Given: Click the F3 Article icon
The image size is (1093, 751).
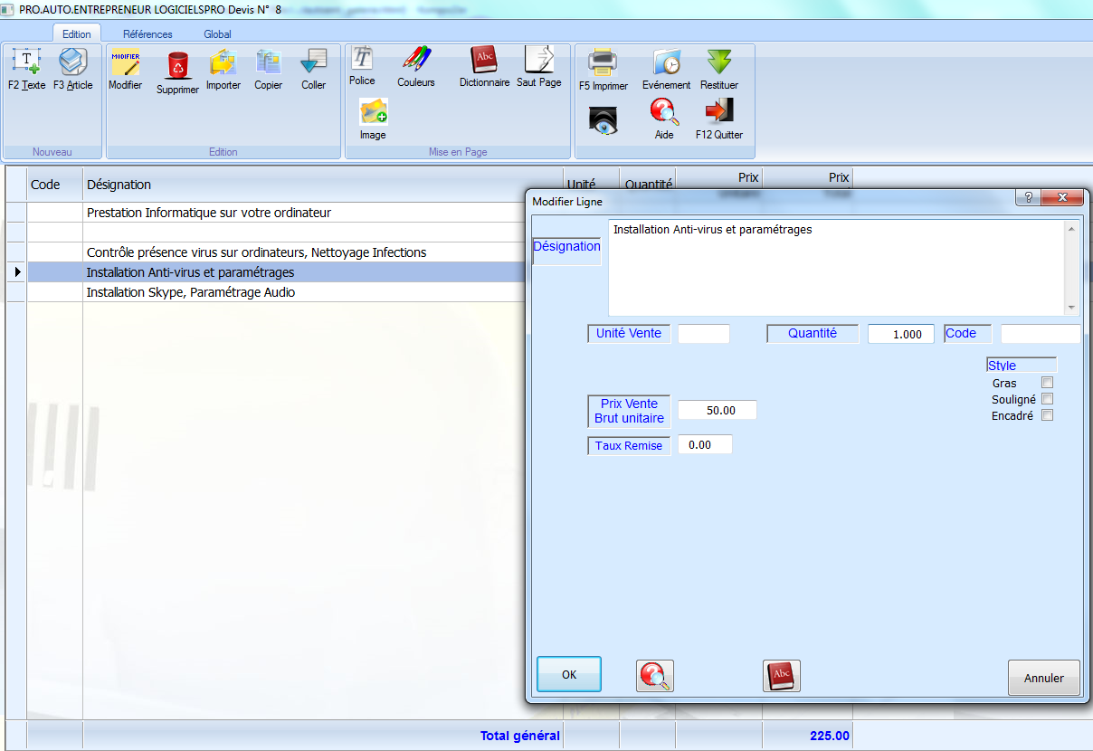Looking at the screenshot, I should tap(72, 63).
